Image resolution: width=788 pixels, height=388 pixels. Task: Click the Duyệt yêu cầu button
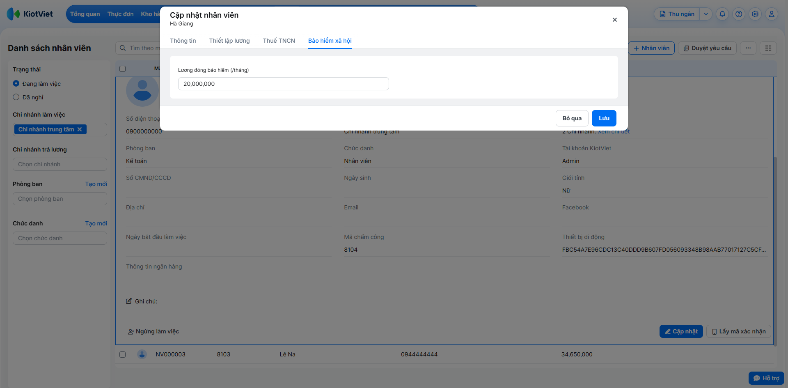point(708,48)
